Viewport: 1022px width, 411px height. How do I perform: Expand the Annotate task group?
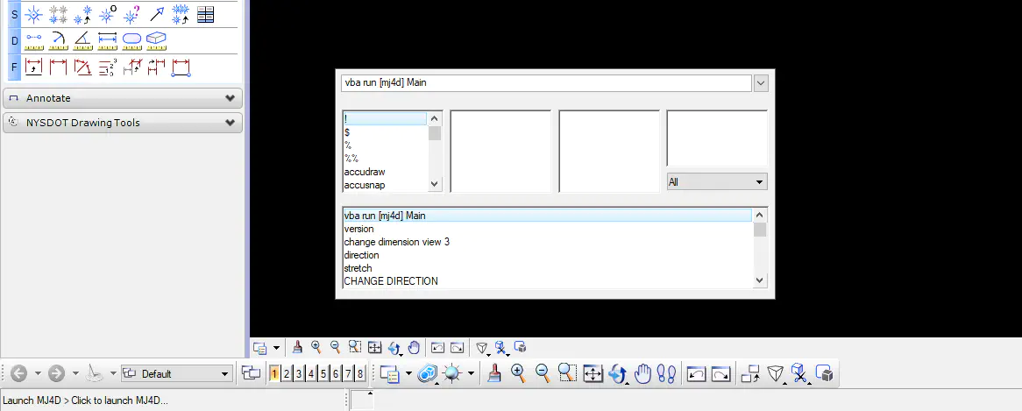123,98
